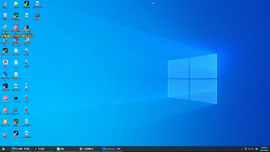Select the Video_17 video file

coord(16,111)
